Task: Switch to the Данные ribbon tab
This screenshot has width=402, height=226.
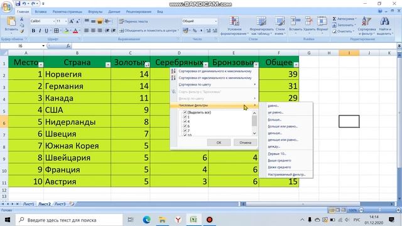Action: tap(114, 12)
